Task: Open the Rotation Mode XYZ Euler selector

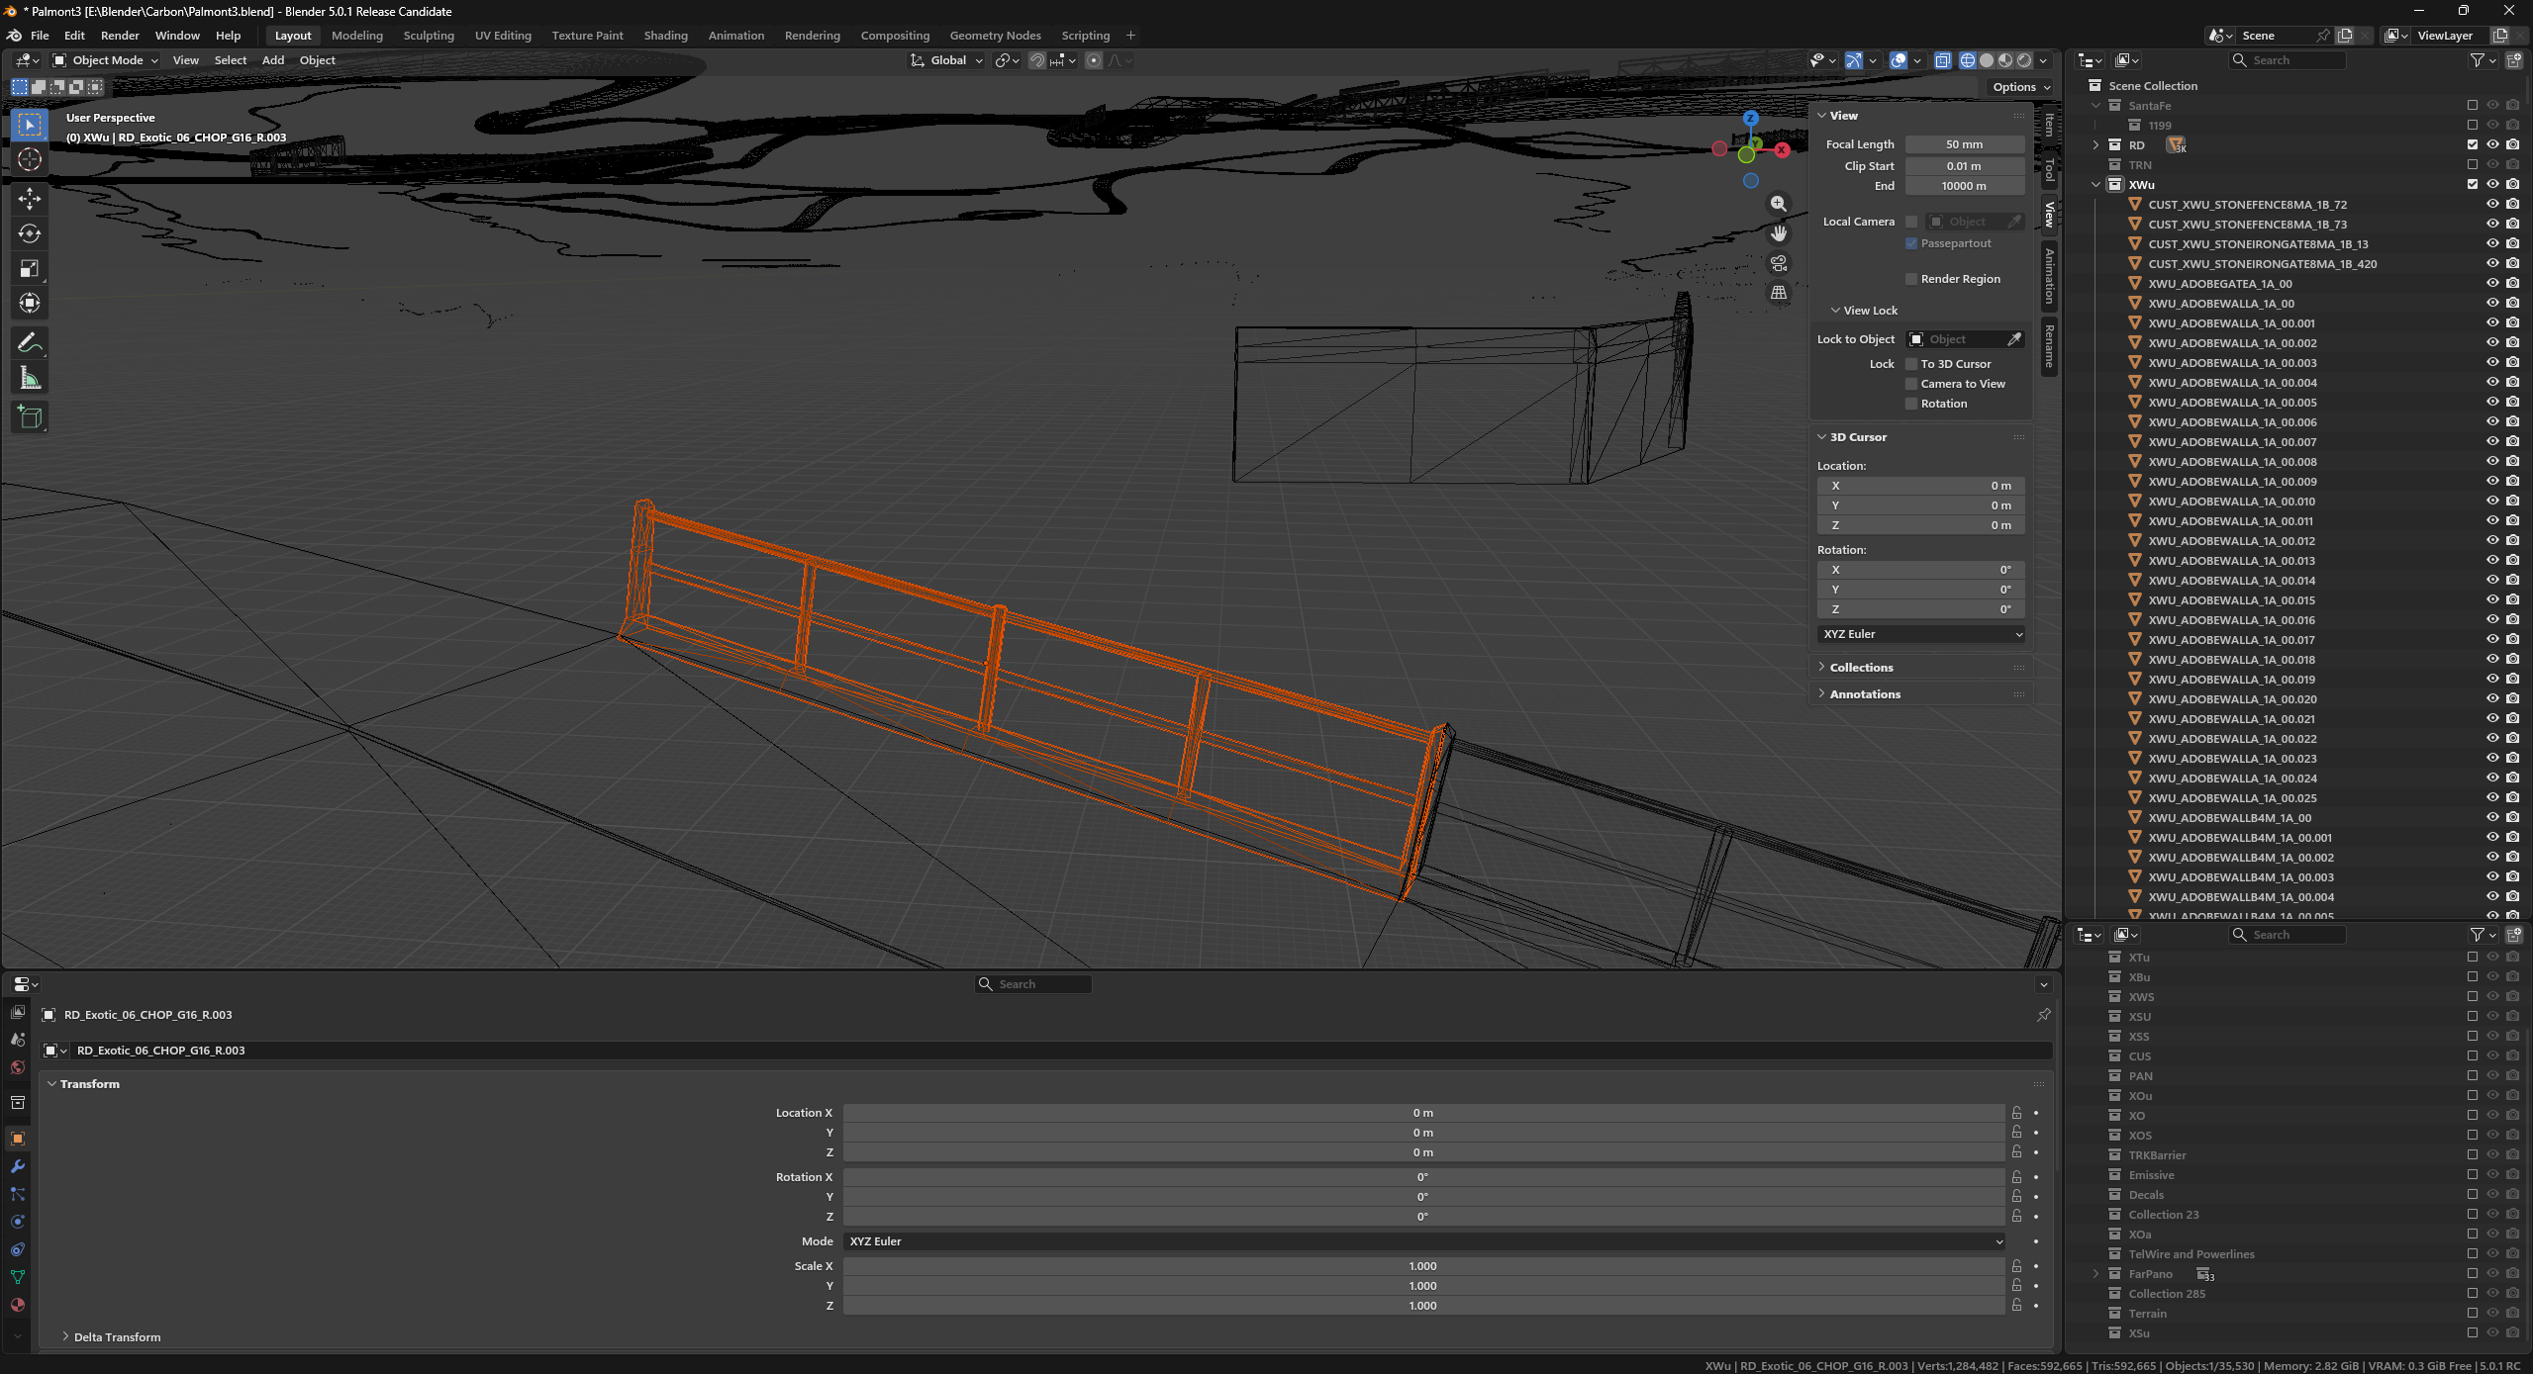Action: (x=1422, y=1241)
